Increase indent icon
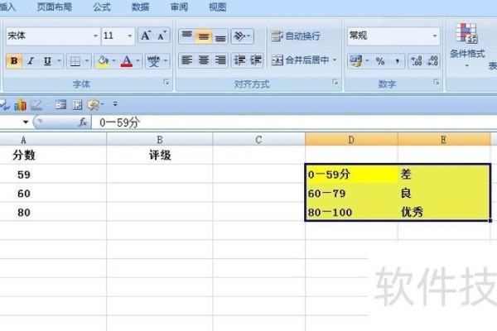 tap(256, 60)
